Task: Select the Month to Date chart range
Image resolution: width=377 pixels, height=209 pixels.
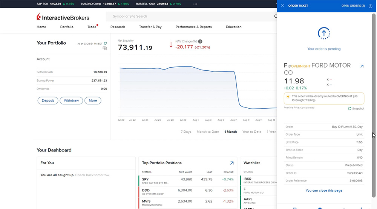Action: 208,132
